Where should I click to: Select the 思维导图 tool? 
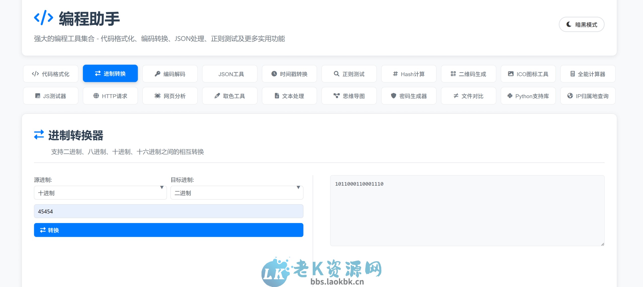pos(349,95)
